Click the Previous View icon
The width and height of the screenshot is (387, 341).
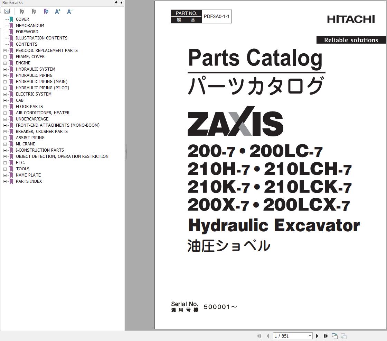coord(335,336)
